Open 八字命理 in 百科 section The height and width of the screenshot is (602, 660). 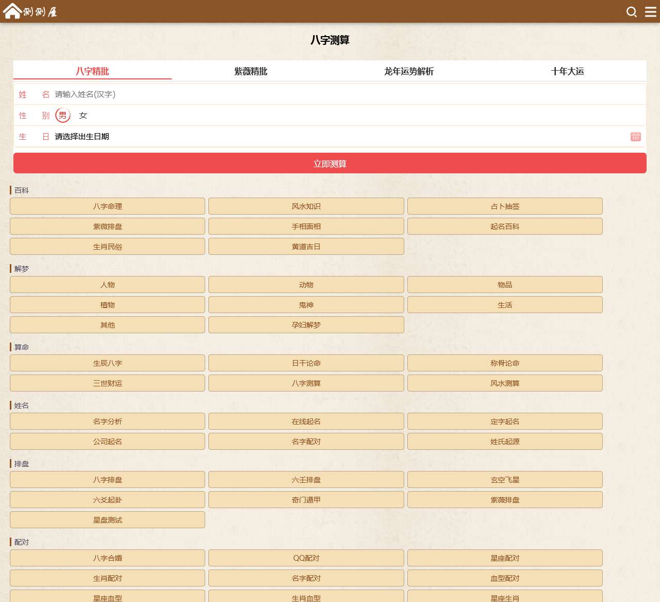coord(107,206)
